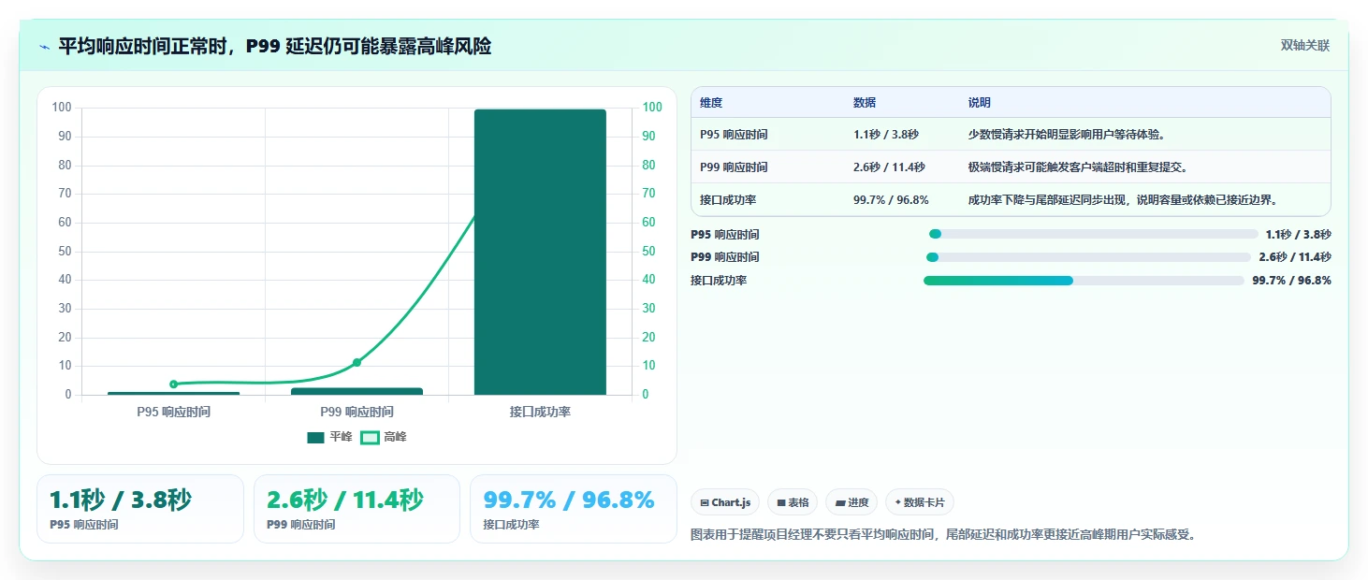
Task: Click the lightning icon beside the title
Action: (x=45, y=47)
